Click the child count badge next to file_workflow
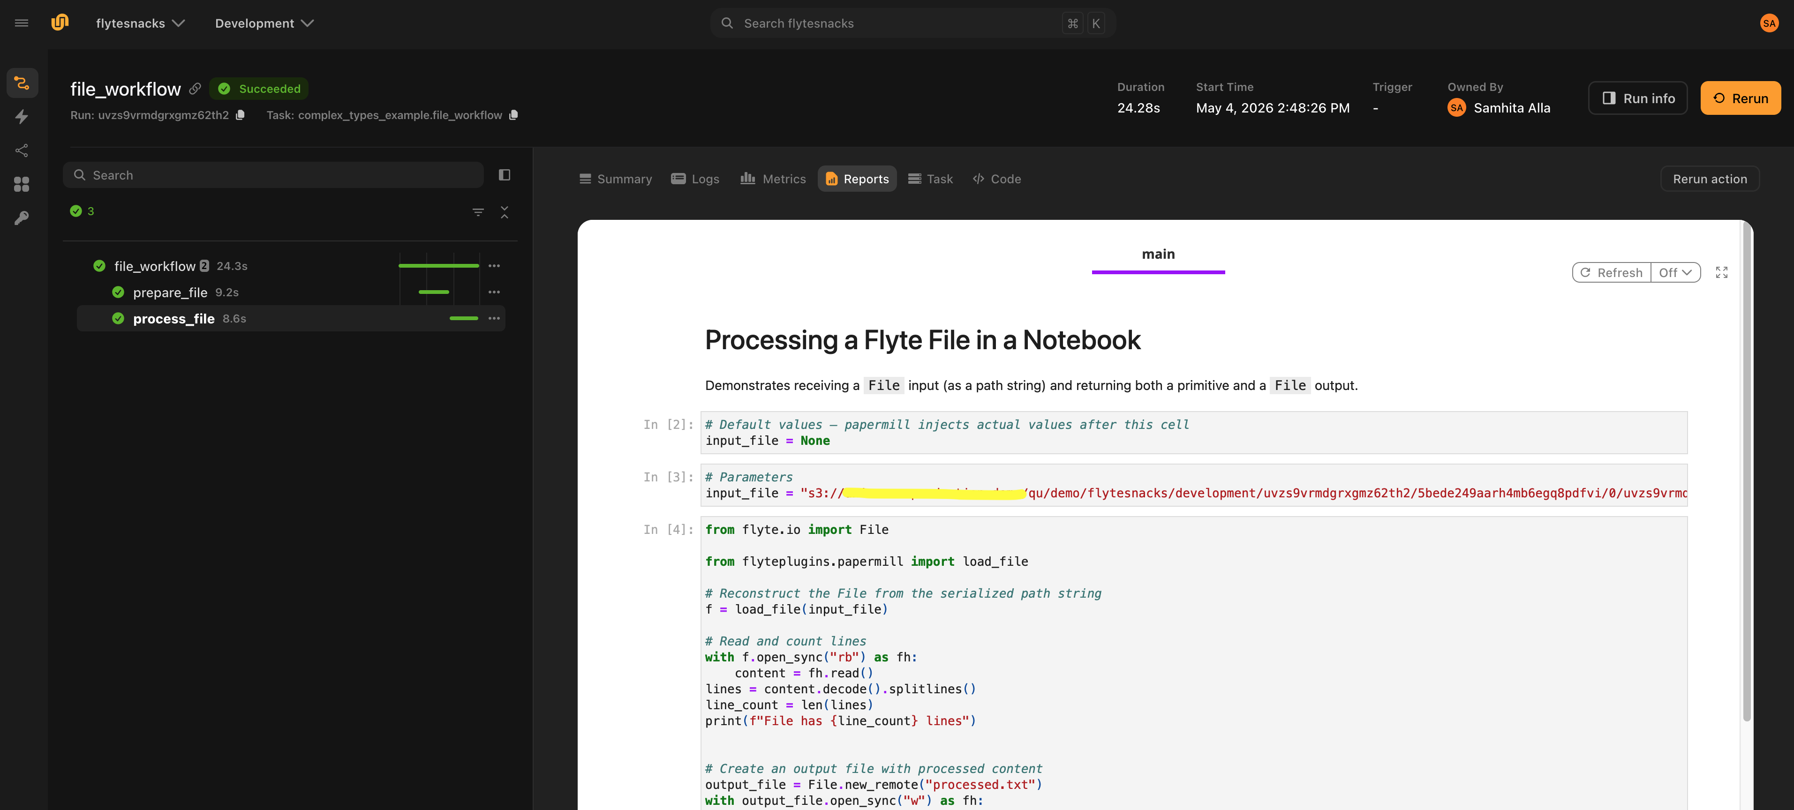 (204, 265)
